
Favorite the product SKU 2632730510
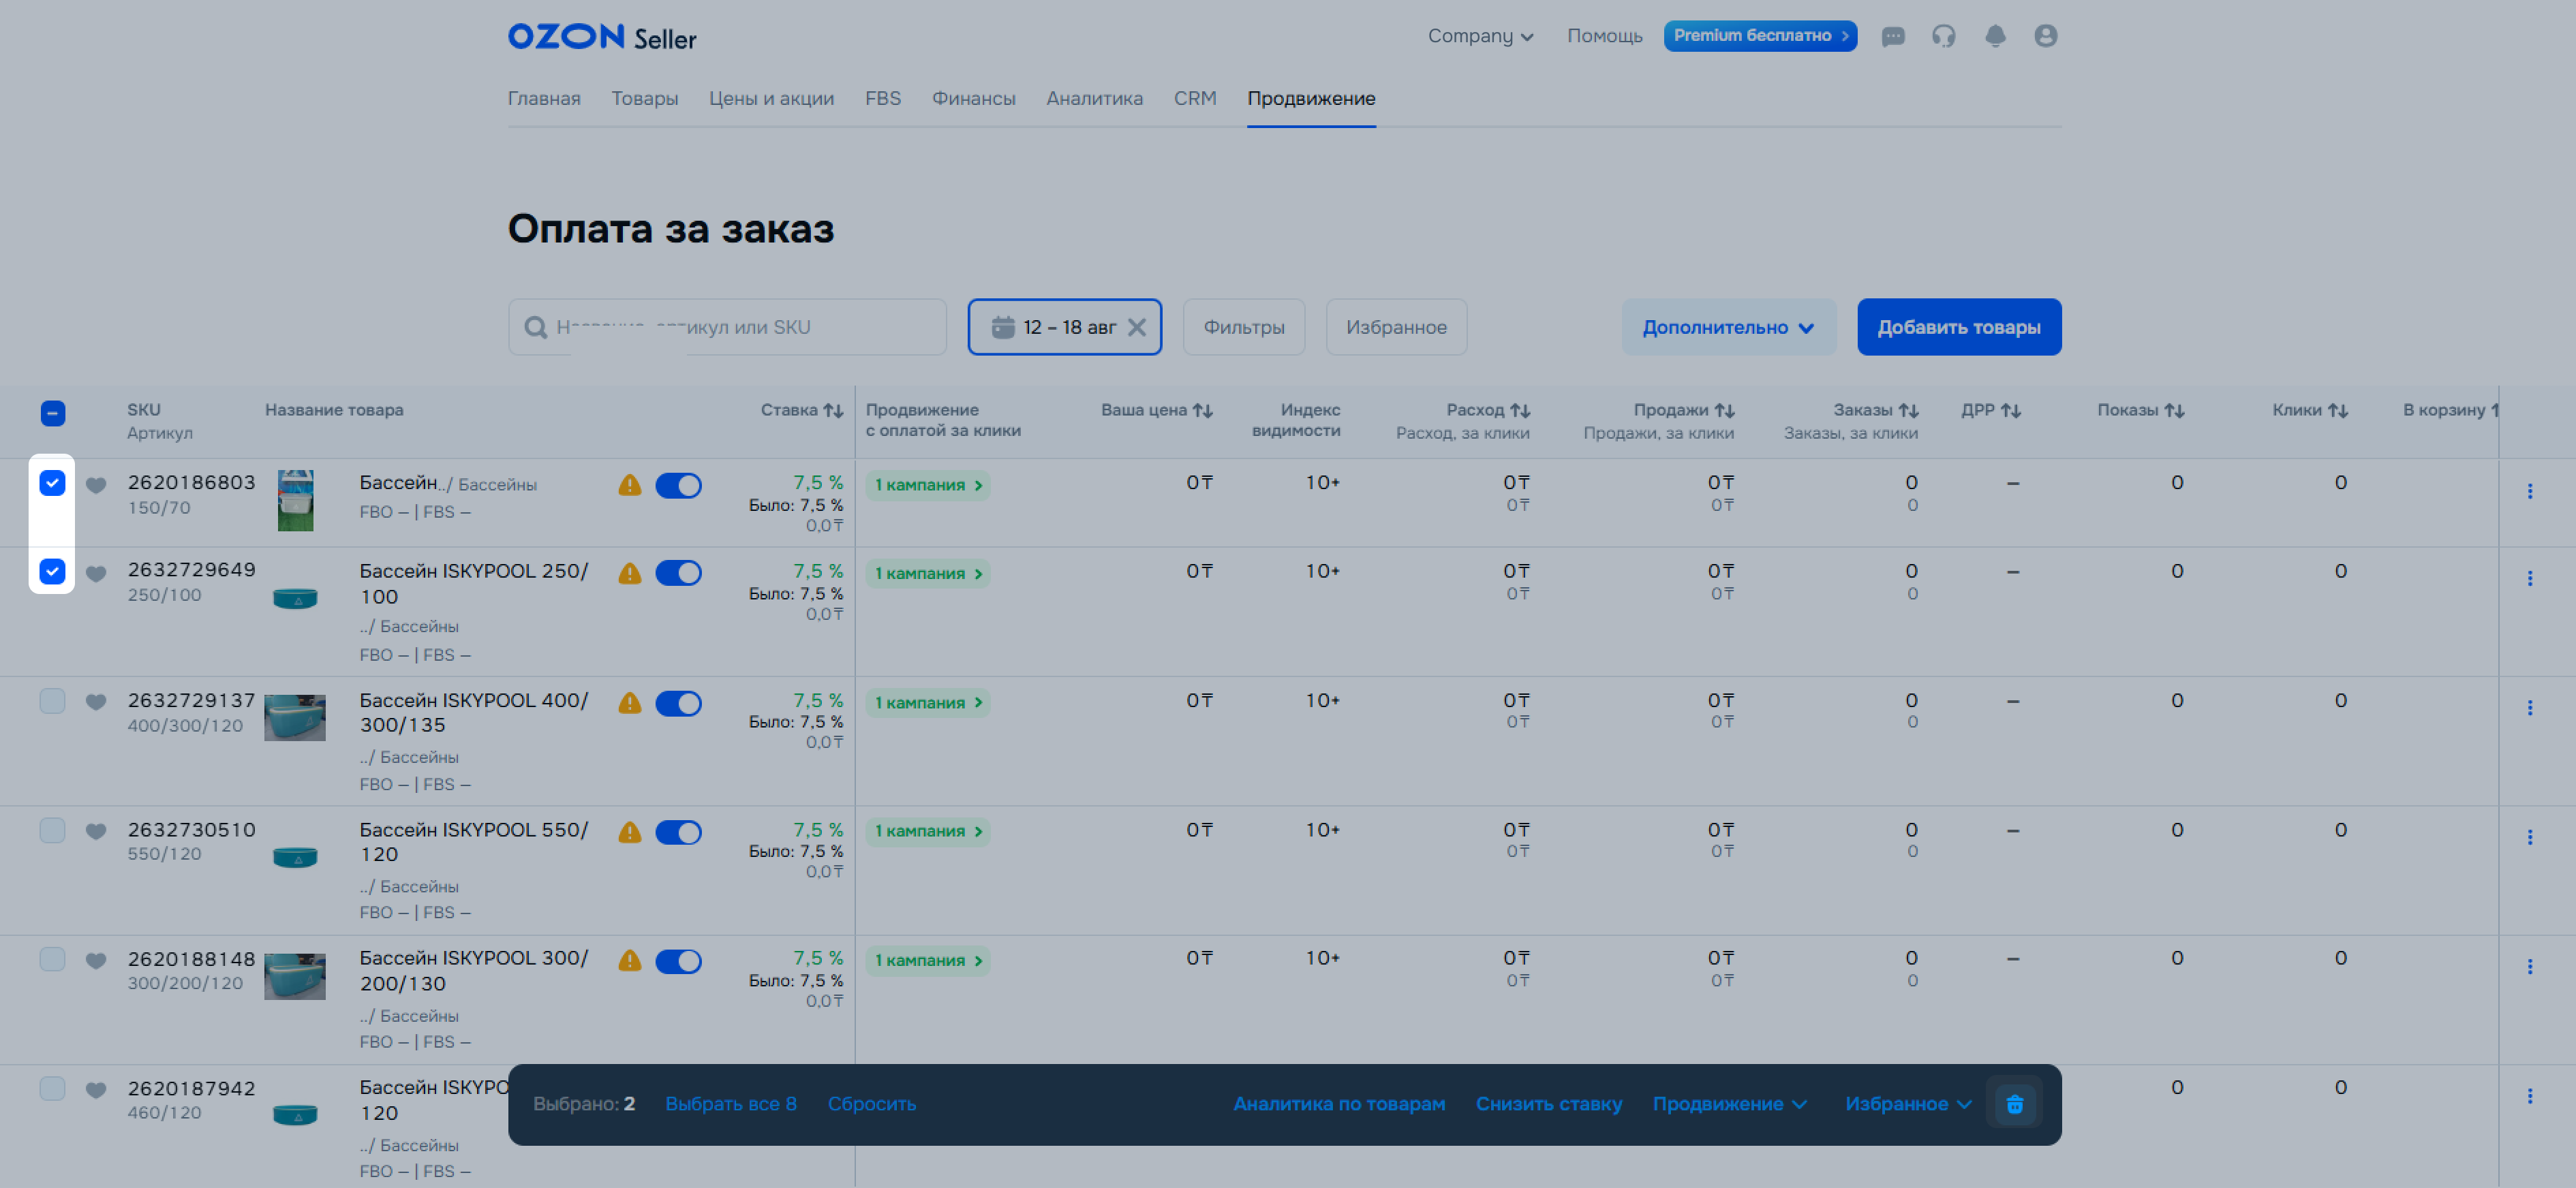pyautogui.click(x=96, y=830)
